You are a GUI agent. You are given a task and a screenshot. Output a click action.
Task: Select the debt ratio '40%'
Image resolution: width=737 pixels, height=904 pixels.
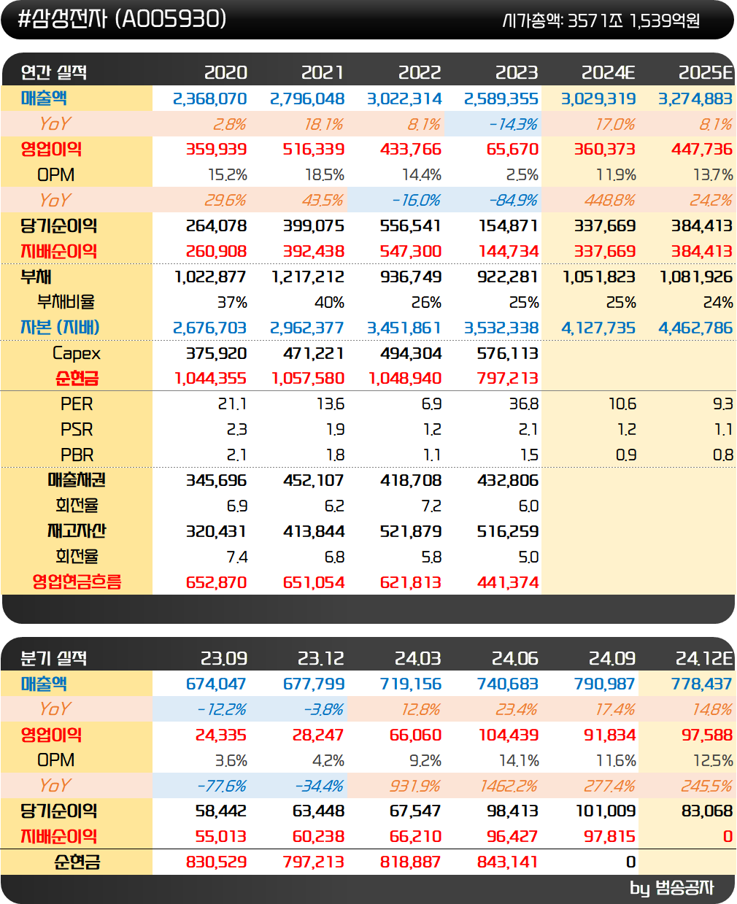coord(330,303)
